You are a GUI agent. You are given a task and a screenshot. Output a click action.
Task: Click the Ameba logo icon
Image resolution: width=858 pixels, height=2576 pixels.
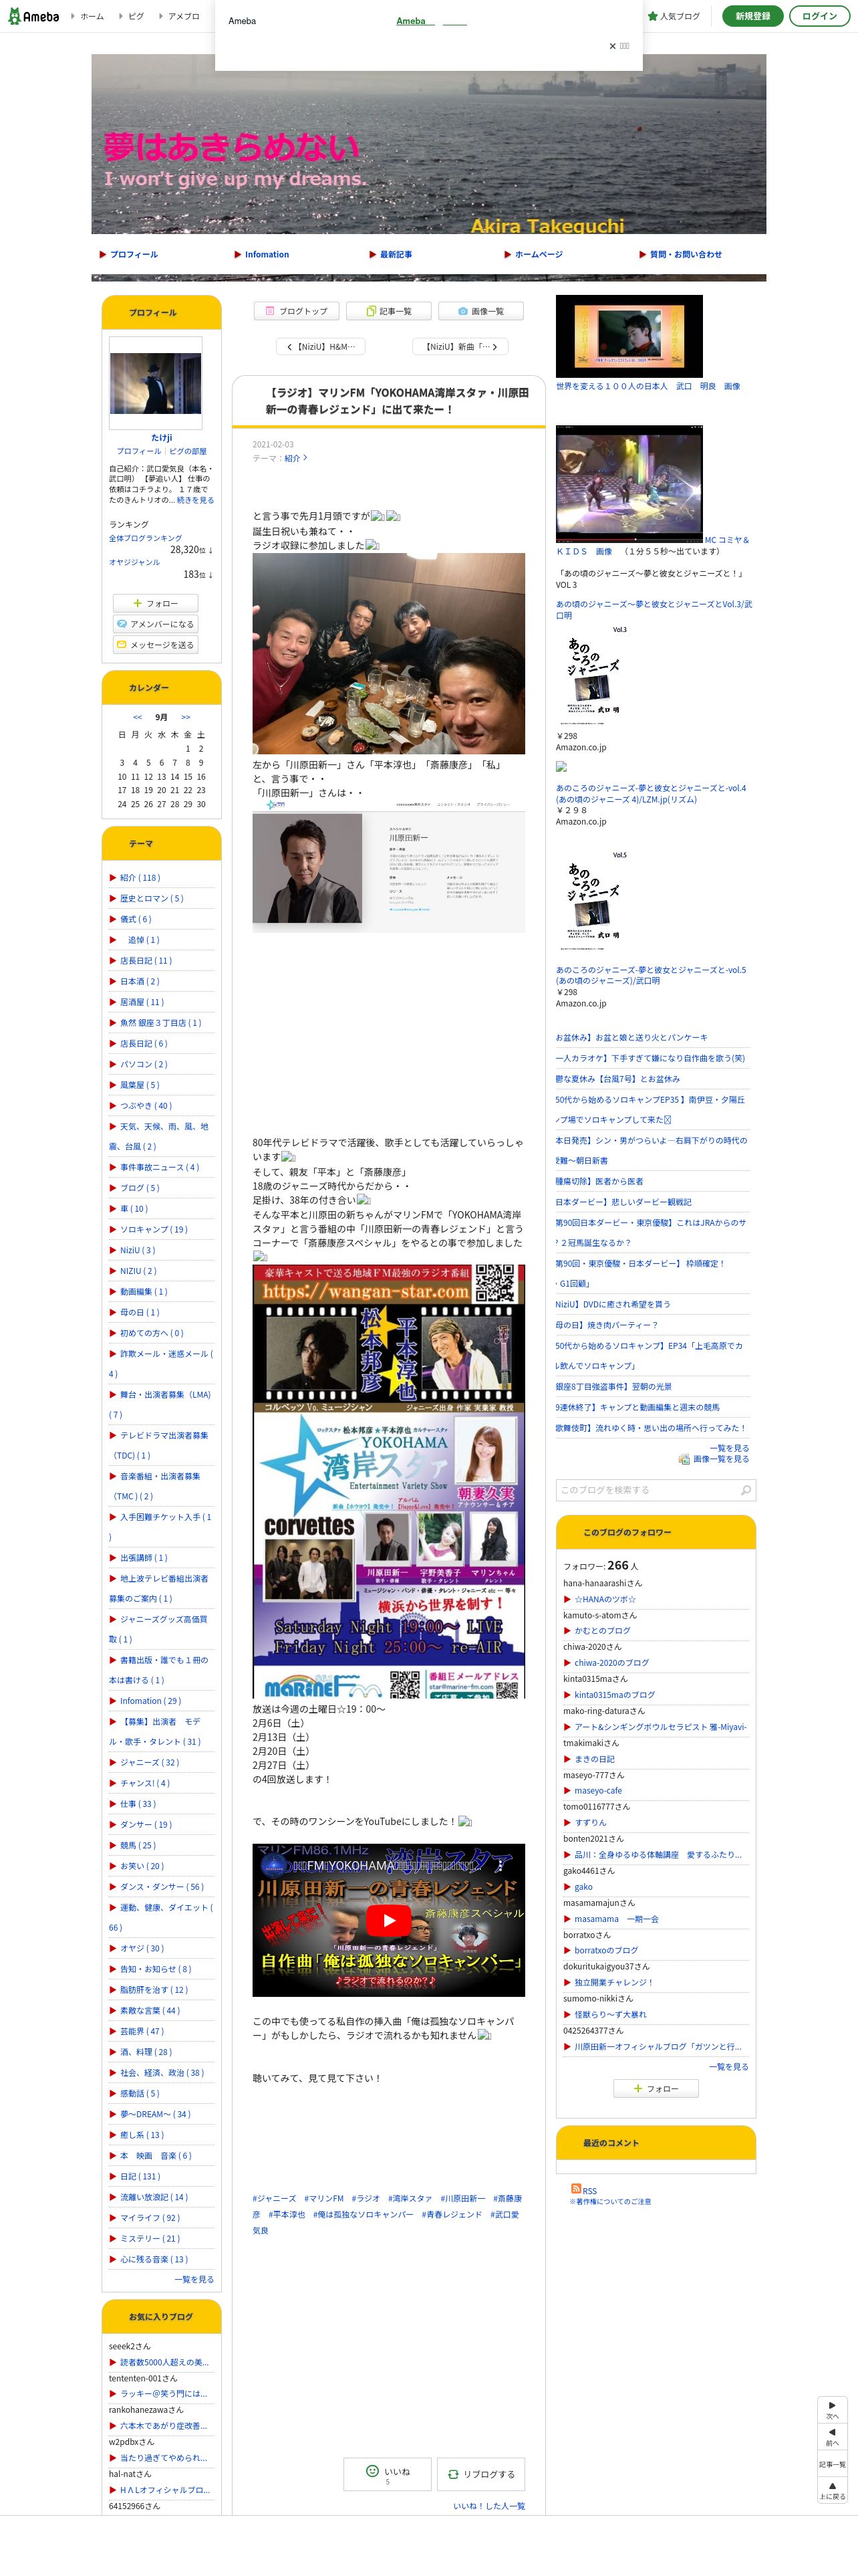pos(34,16)
